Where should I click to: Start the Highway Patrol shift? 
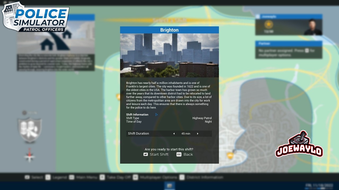coord(156,154)
